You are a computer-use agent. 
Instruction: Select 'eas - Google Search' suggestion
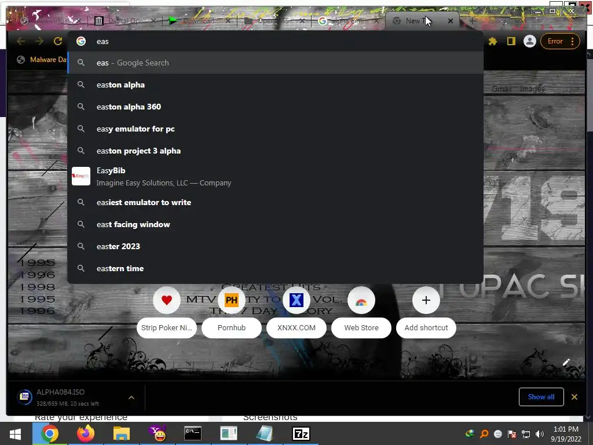click(x=275, y=63)
